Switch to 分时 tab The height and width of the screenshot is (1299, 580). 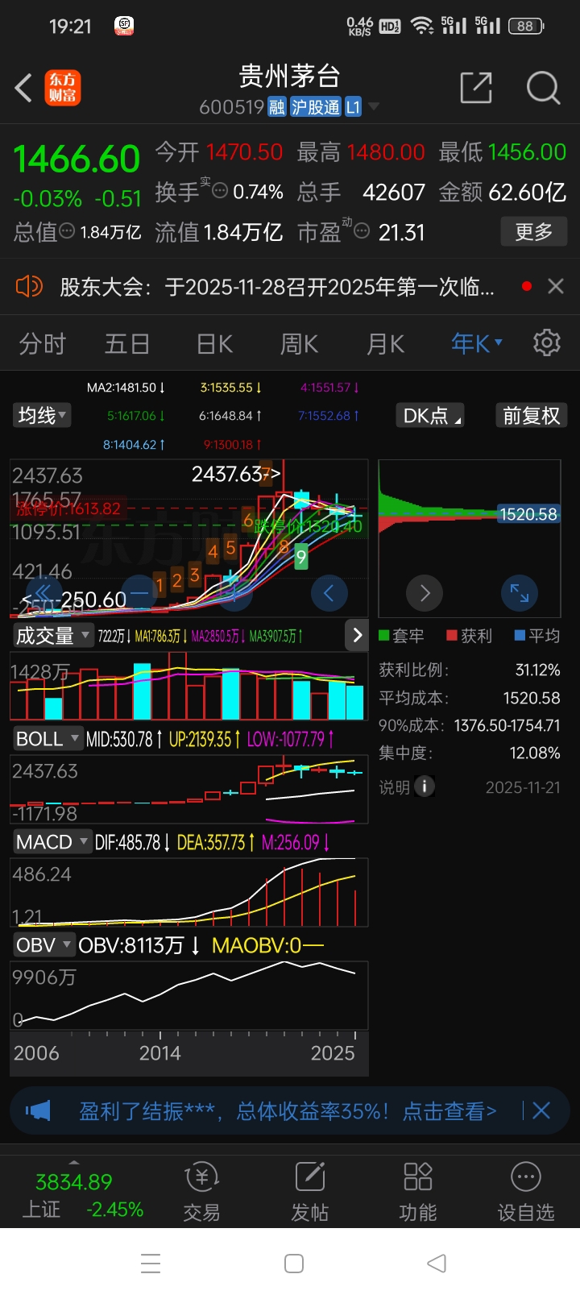[43, 344]
